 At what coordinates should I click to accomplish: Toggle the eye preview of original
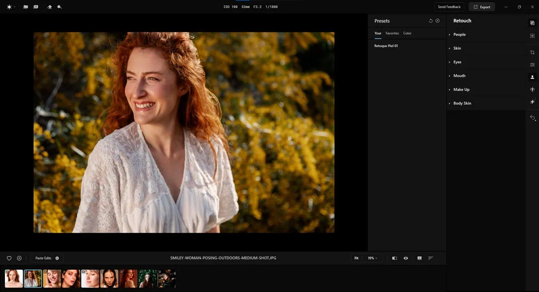click(x=406, y=258)
